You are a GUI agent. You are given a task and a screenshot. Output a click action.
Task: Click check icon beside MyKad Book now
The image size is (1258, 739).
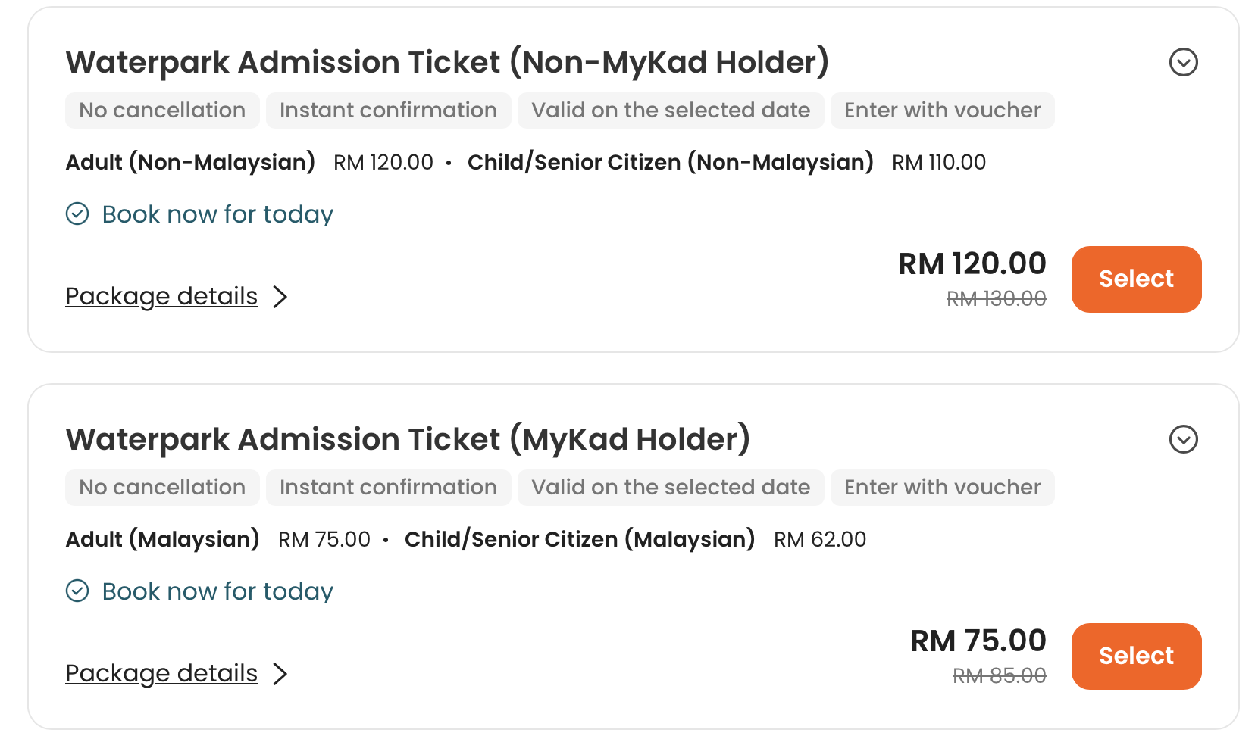coord(77,591)
